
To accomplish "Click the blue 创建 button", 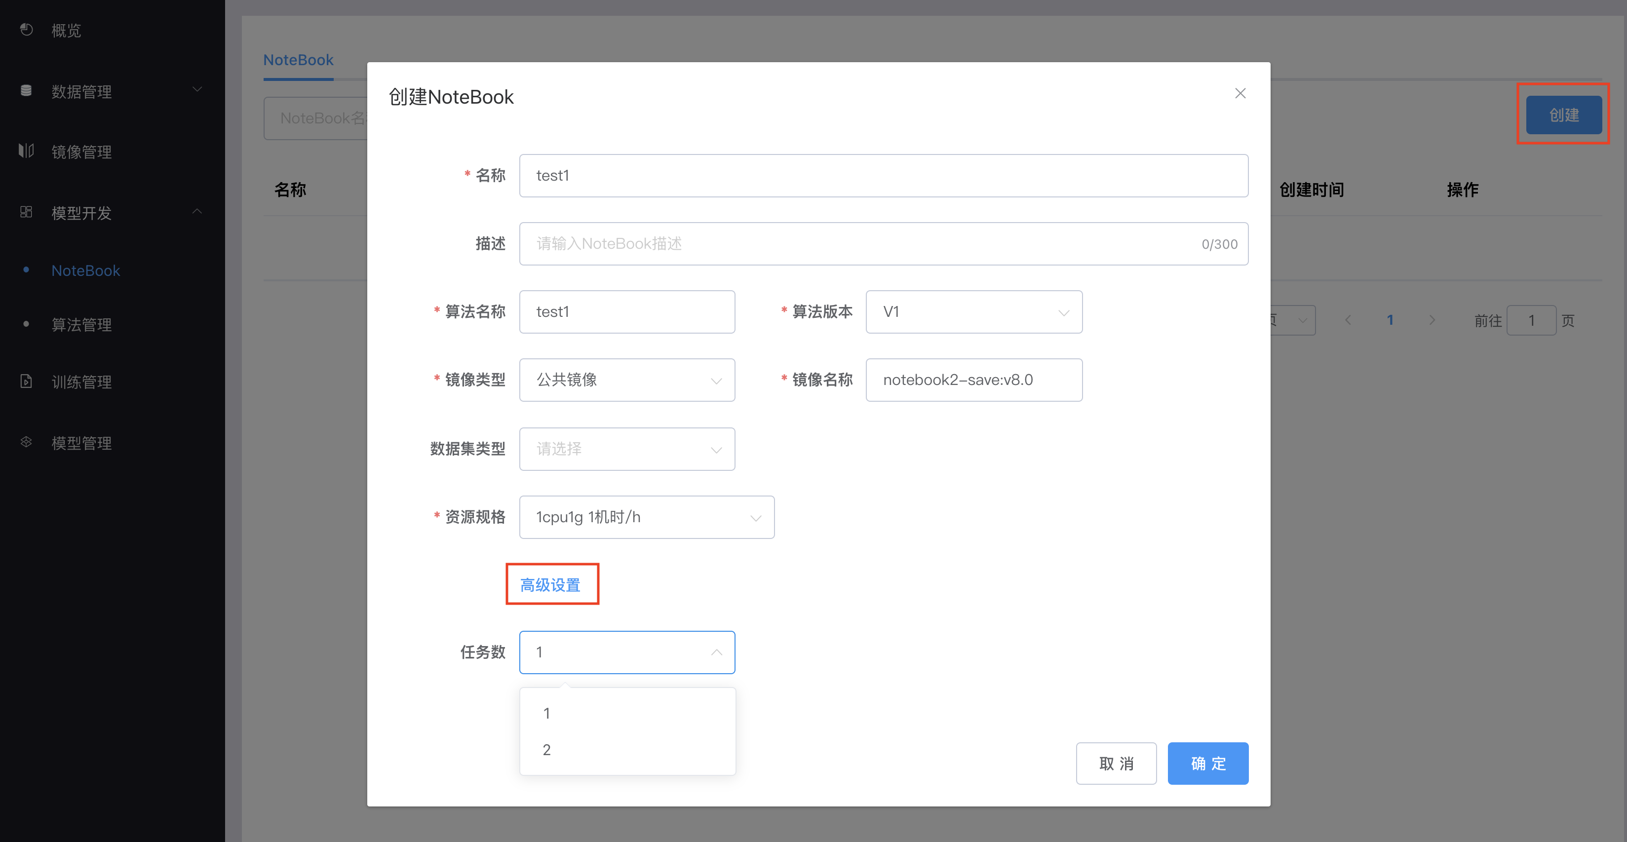I will coord(1563,115).
